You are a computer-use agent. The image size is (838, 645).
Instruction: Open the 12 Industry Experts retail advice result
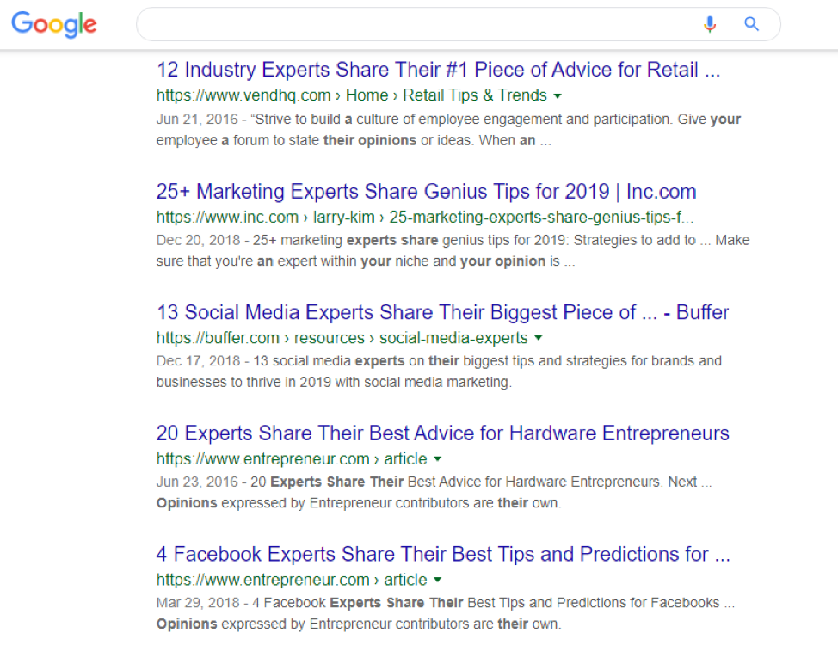tap(438, 70)
